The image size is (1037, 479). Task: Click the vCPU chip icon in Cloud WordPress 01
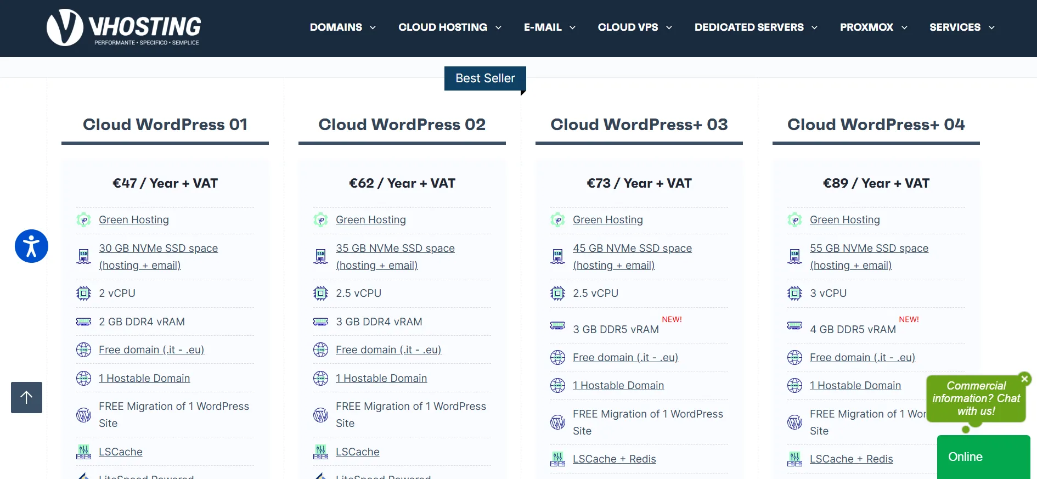pos(83,294)
